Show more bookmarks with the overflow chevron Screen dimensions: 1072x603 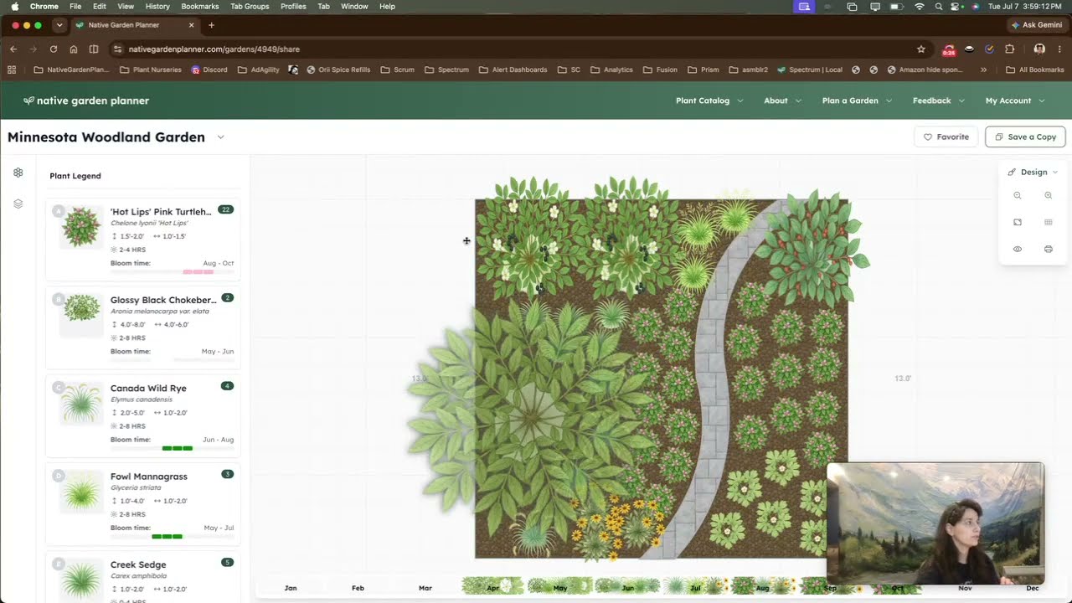coord(983,70)
